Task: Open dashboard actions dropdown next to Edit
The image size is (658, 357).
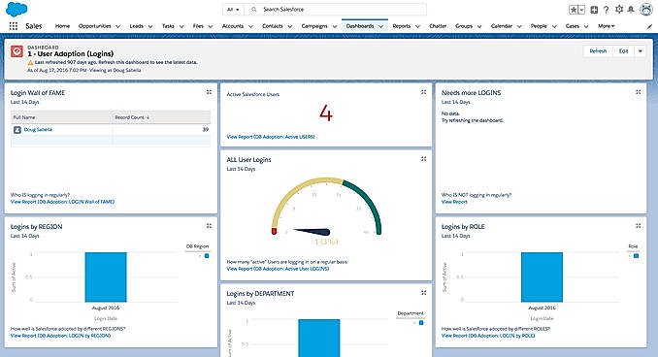Action: pos(641,51)
